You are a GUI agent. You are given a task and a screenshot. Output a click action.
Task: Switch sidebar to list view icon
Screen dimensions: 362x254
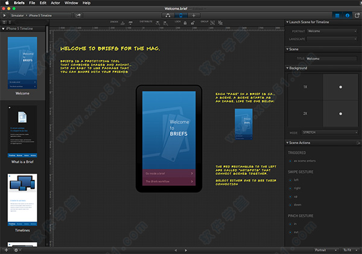(x=10, y=22)
